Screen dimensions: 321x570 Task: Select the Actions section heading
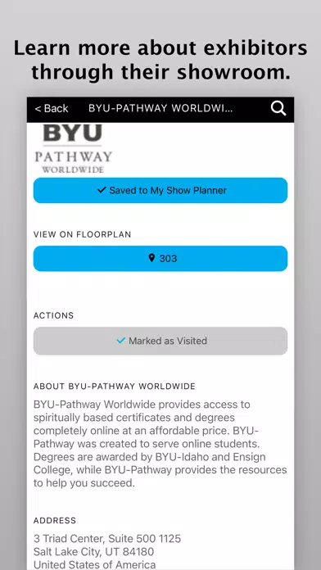pos(53,315)
